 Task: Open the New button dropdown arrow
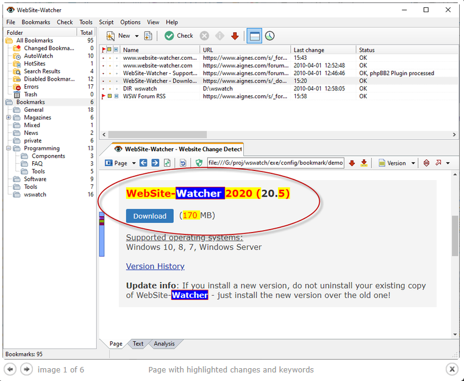pos(137,36)
